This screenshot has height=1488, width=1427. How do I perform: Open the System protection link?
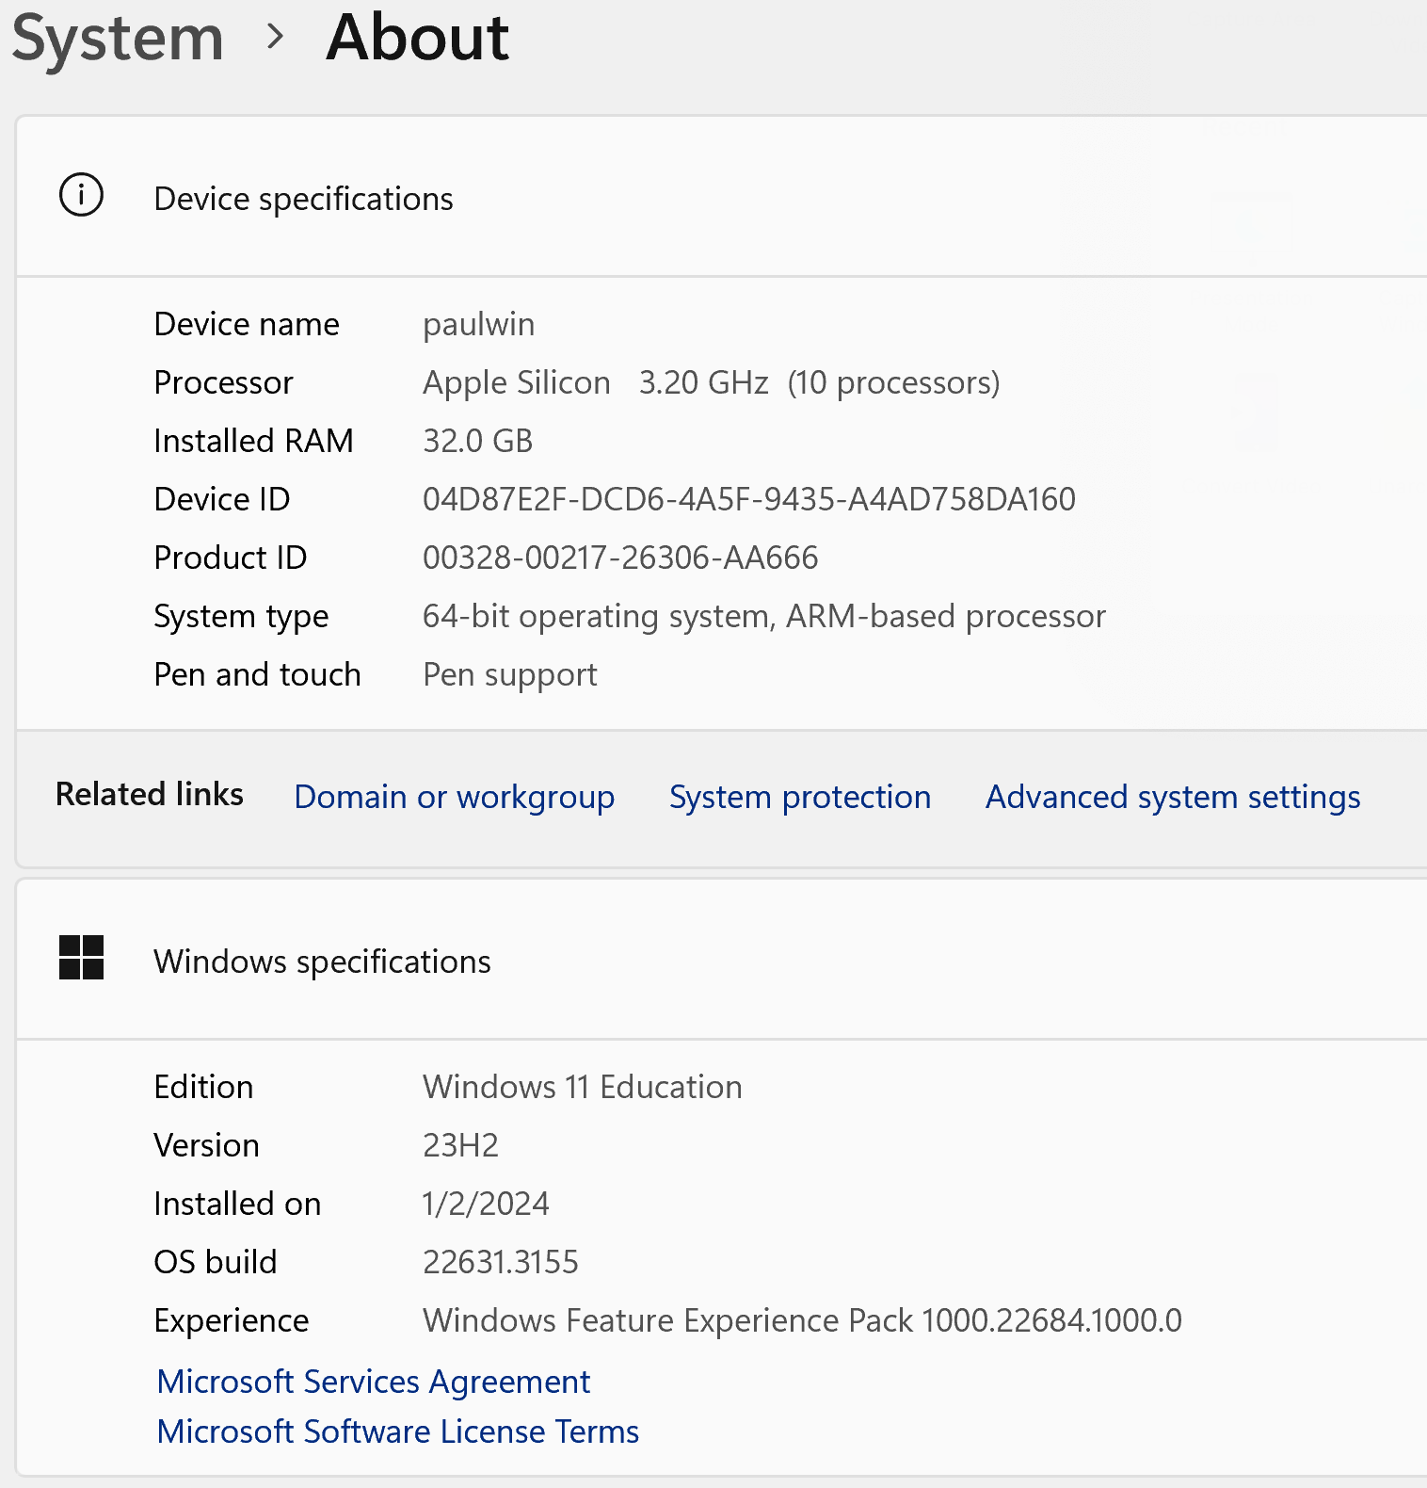click(x=799, y=797)
